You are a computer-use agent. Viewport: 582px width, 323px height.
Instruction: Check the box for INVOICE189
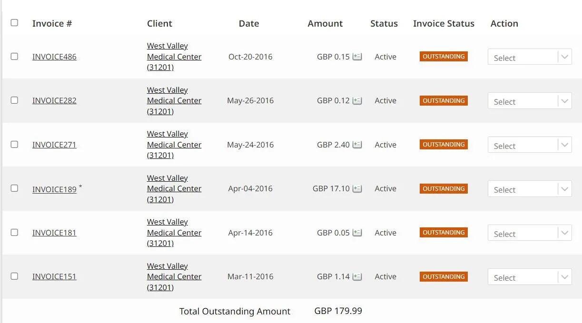coord(14,188)
